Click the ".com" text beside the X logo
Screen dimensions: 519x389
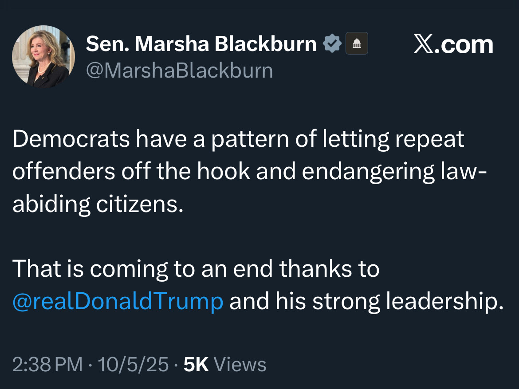(x=464, y=44)
